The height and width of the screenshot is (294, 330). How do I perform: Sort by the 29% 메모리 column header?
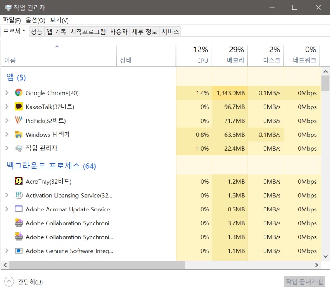[x=230, y=55]
